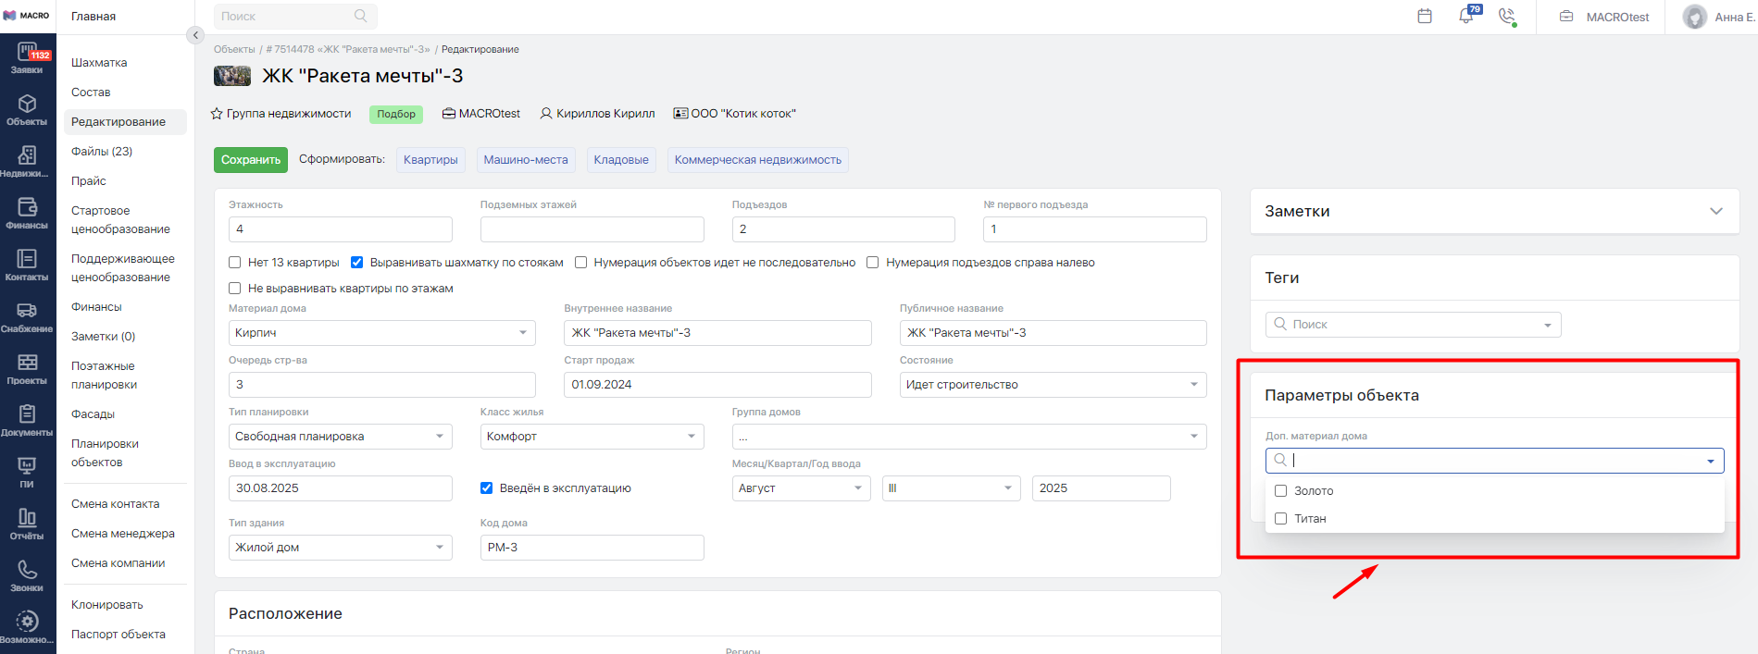1758x654 pixels.
Task: Open the Материал дома dropdown
Action: (x=381, y=333)
